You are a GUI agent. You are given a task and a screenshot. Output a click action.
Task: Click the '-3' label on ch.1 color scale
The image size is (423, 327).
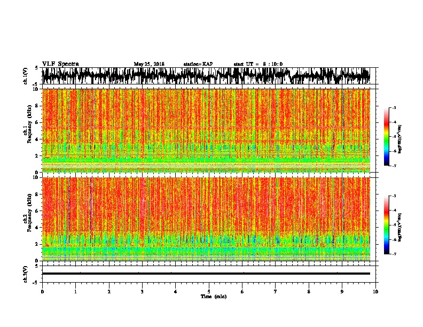point(394,107)
